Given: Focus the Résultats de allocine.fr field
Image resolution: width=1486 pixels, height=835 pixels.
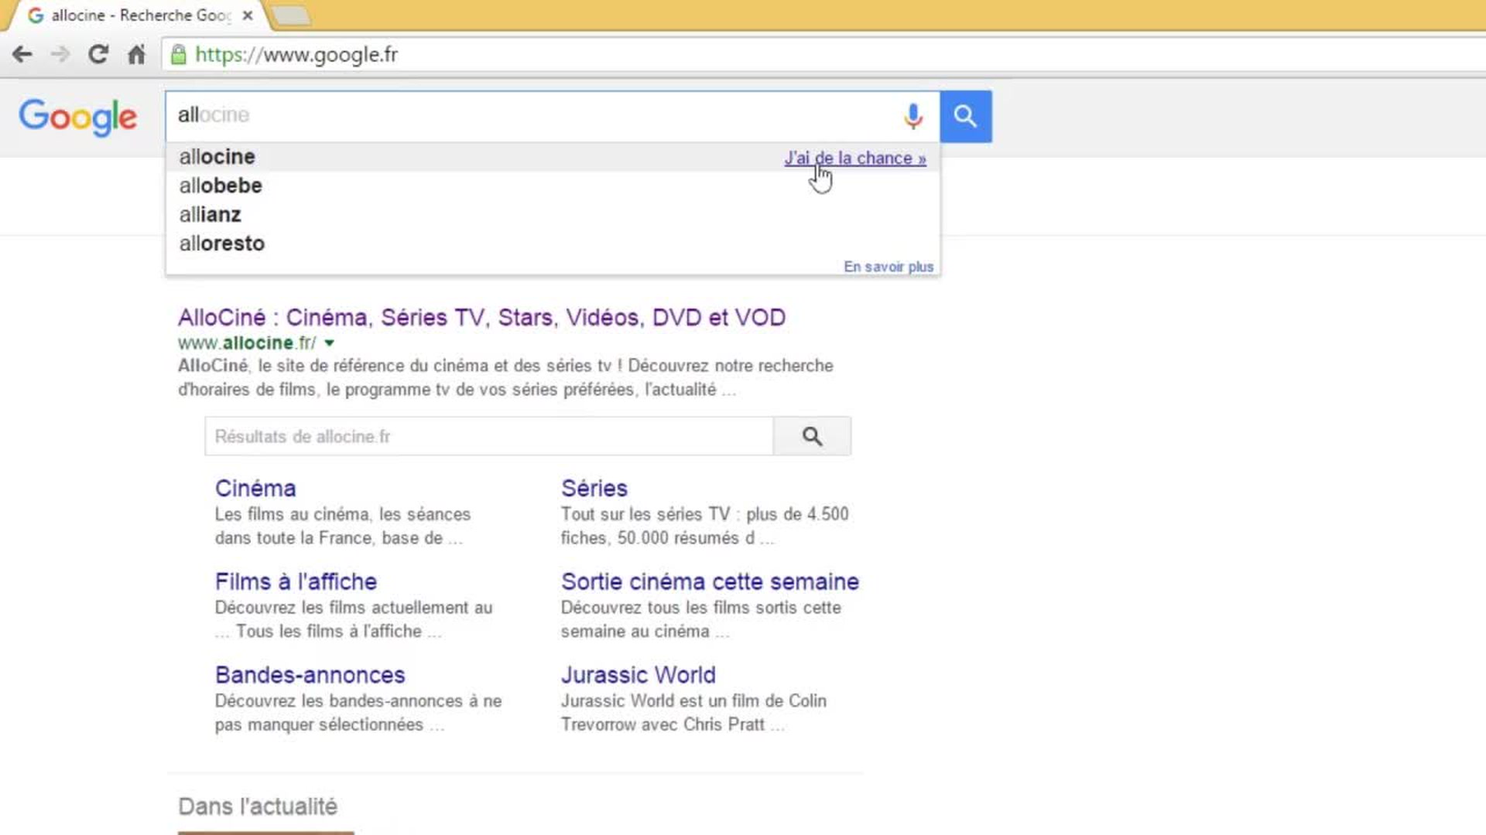Looking at the screenshot, I should (488, 436).
